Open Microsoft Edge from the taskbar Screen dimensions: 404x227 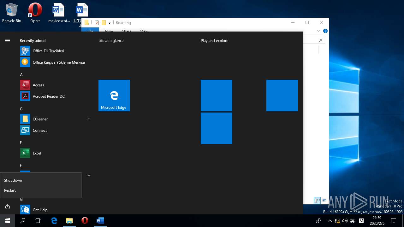click(x=54, y=221)
